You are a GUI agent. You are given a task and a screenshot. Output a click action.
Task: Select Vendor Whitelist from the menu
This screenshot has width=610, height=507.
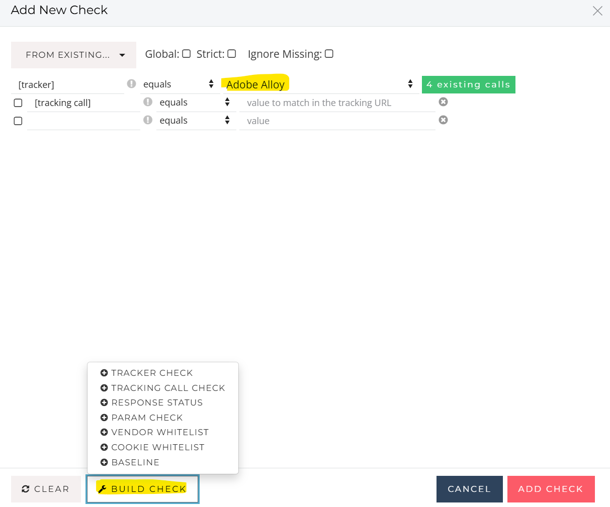coord(159,432)
